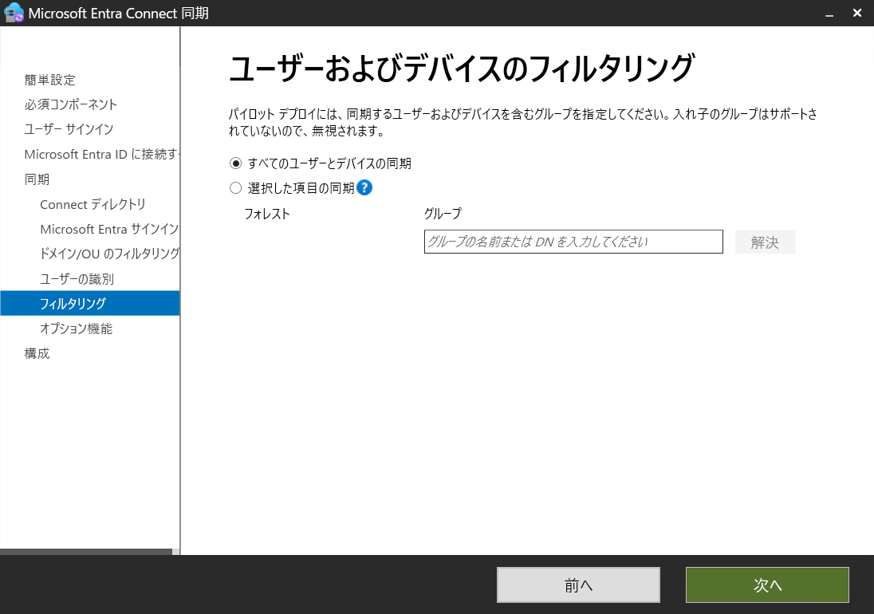Click the group name DN input field
This screenshot has height=614, width=874.
tap(573, 242)
